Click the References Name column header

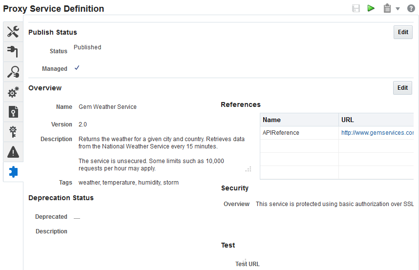(x=299, y=120)
